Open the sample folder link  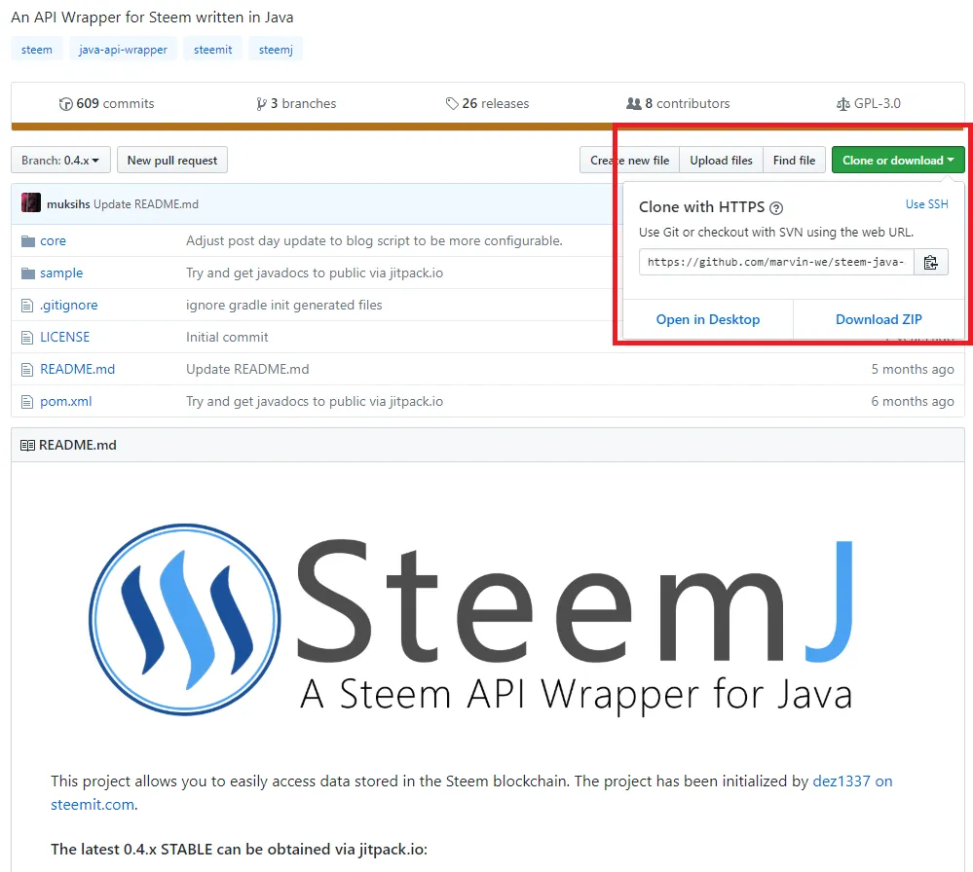pyautogui.click(x=61, y=272)
